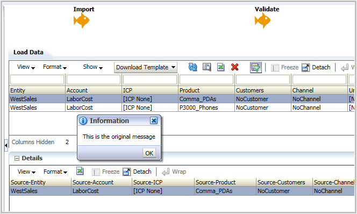Open the View menu in Load Data
Viewport: 357px width, 214px height.
pyautogui.click(x=26, y=67)
